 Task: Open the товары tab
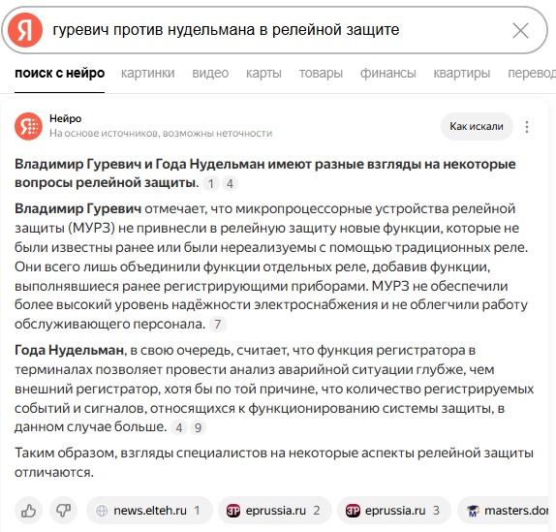321,73
